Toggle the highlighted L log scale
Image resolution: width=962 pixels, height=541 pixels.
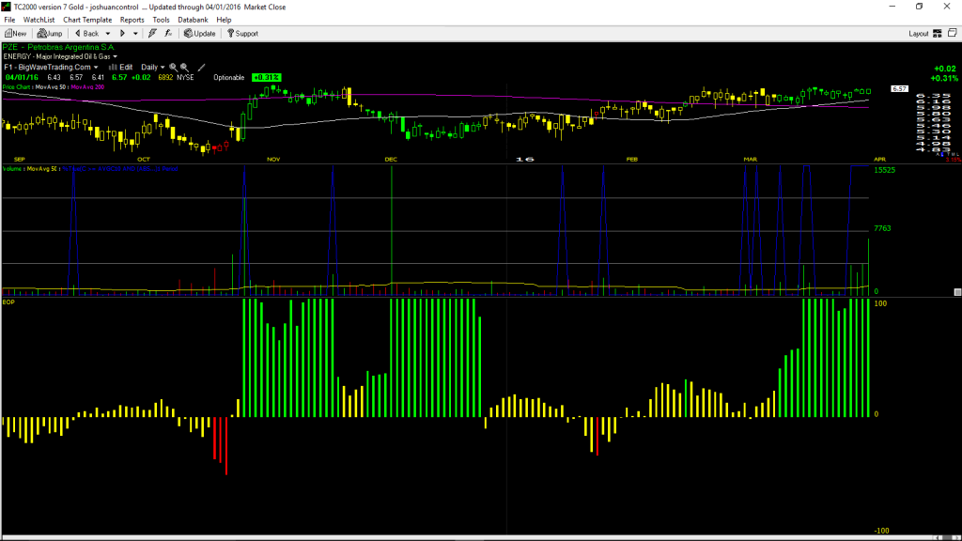pos(941,154)
